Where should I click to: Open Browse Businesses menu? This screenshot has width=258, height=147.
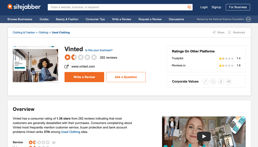[20, 19]
